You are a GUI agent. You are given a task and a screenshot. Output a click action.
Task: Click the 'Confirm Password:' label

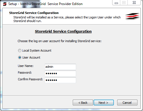click(30, 79)
